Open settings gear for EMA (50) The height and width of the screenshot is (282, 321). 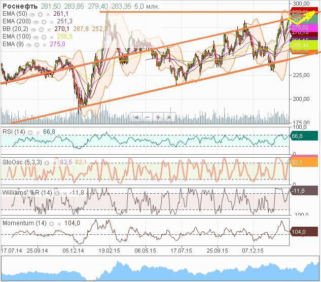[41, 14]
